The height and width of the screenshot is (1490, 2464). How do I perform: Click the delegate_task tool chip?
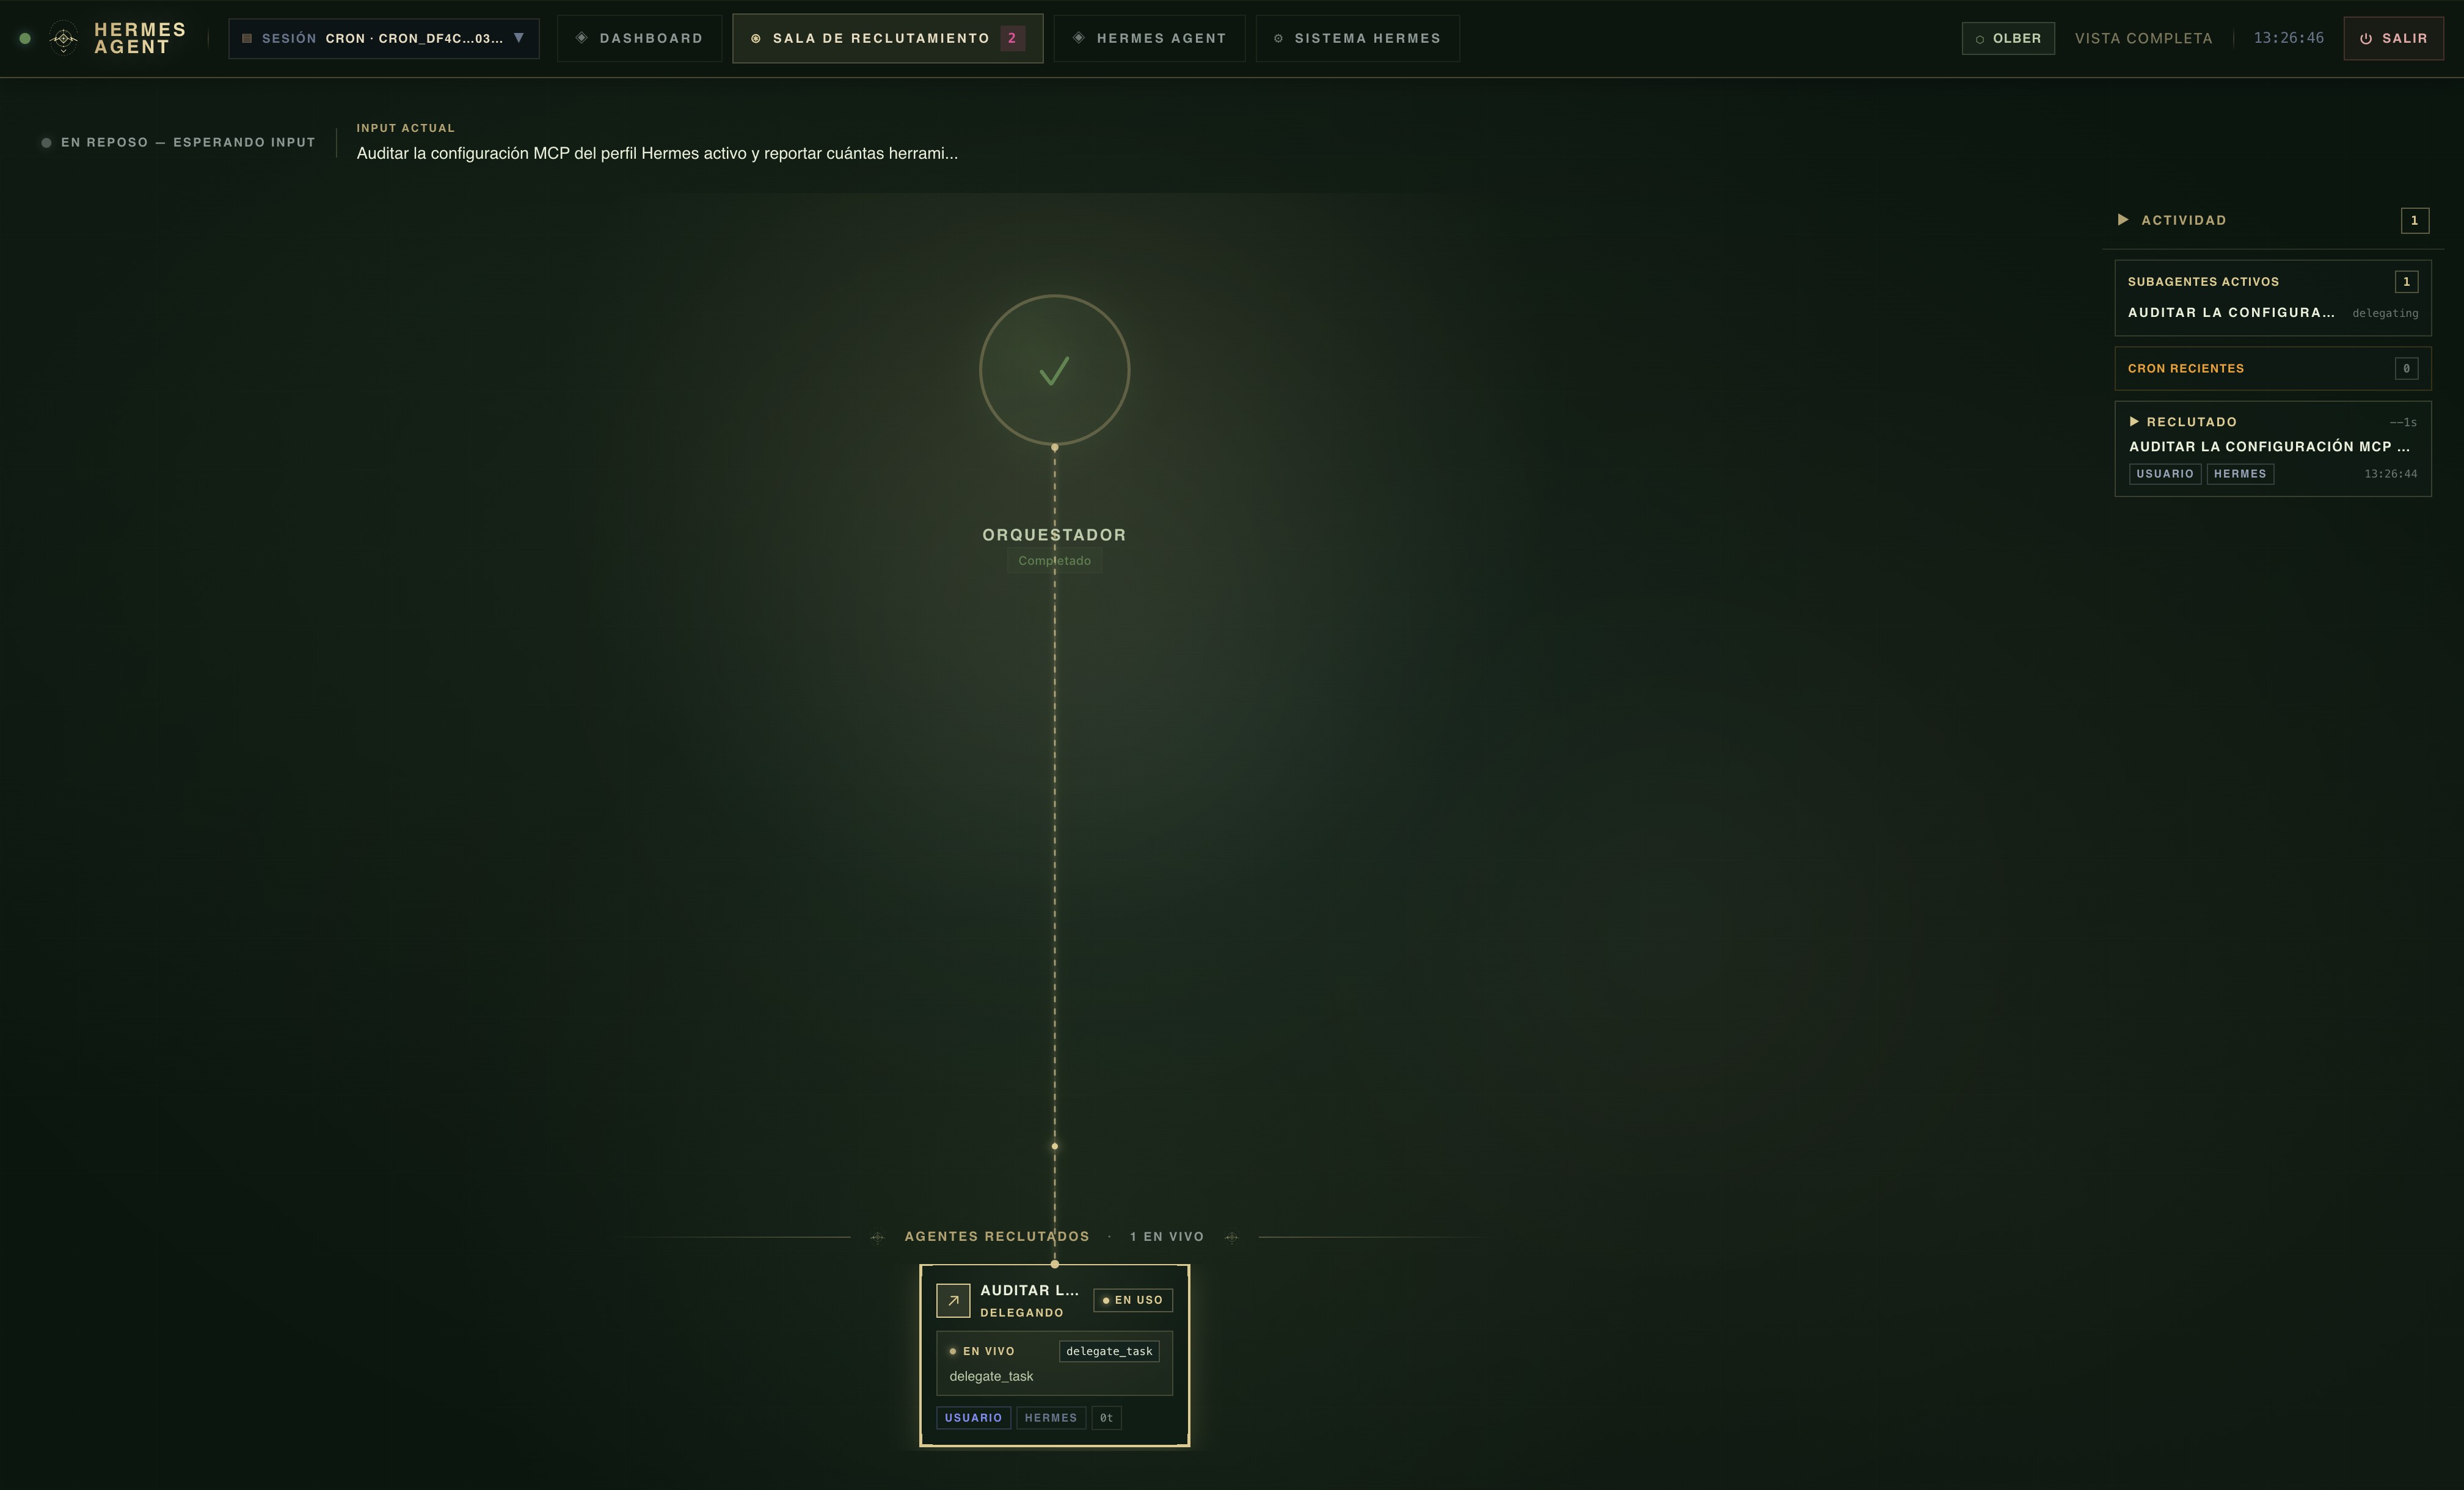pyautogui.click(x=1109, y=1351)
